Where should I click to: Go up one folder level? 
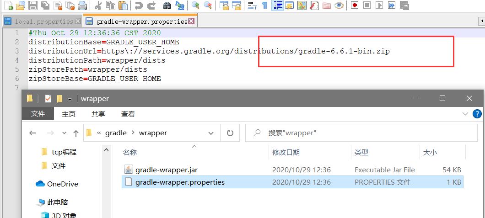pos(76,133)
